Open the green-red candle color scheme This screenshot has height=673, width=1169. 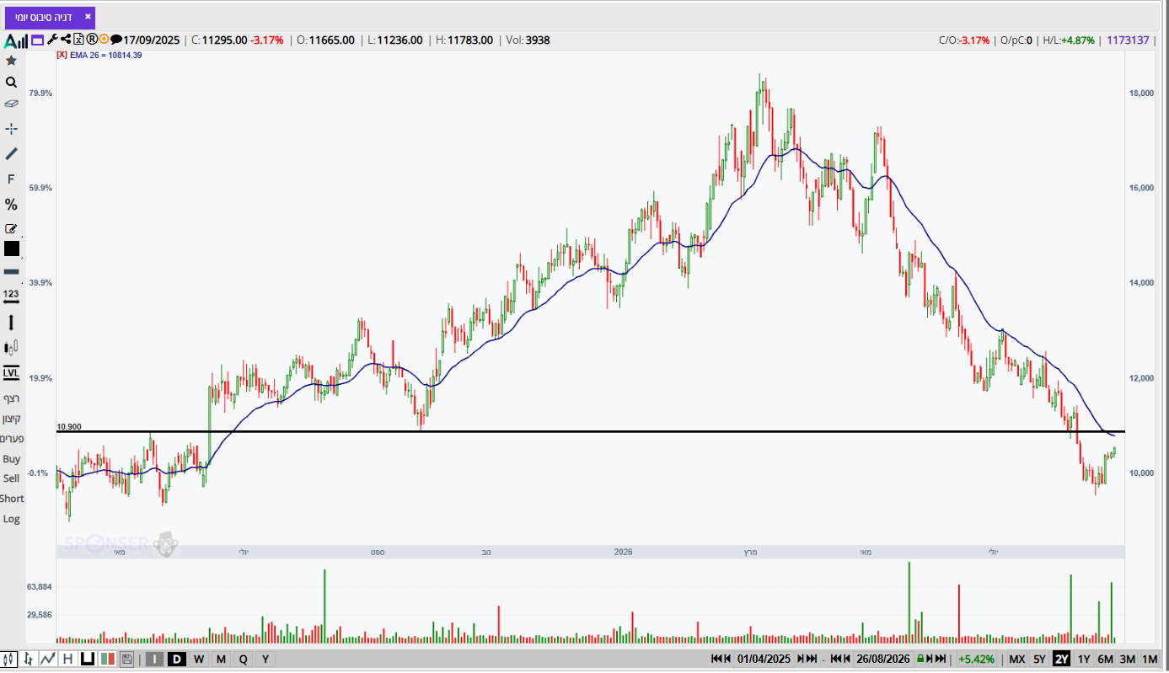click(107, 659)
